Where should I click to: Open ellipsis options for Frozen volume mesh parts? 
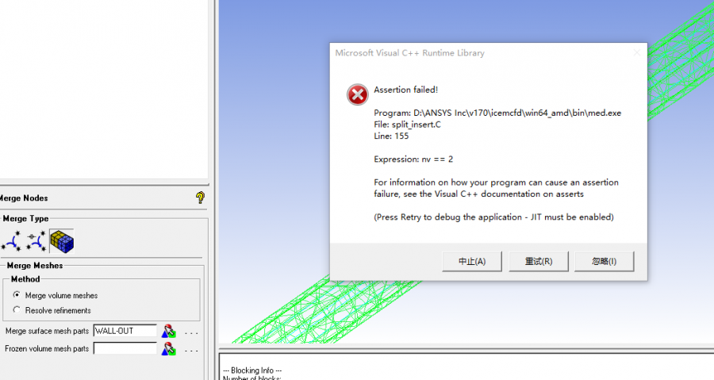coord(191,350)
